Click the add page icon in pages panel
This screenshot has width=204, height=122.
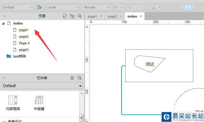tap(65, 16)
